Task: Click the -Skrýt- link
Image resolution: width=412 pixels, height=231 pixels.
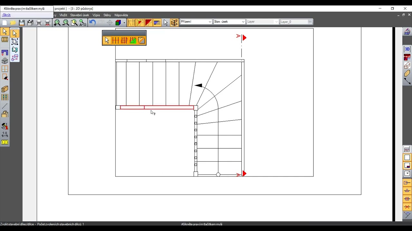Action: tap(6, 15)
